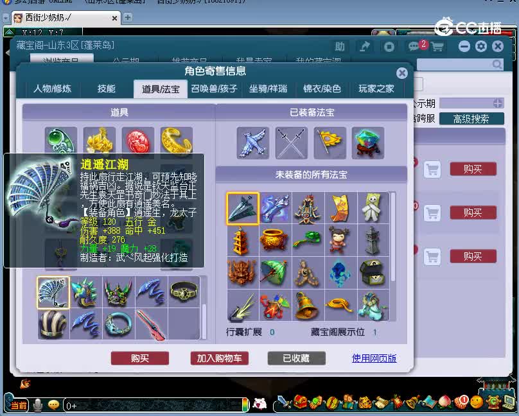
Task: Select the green umbrella treasure icon
Action: pos(275,273)
